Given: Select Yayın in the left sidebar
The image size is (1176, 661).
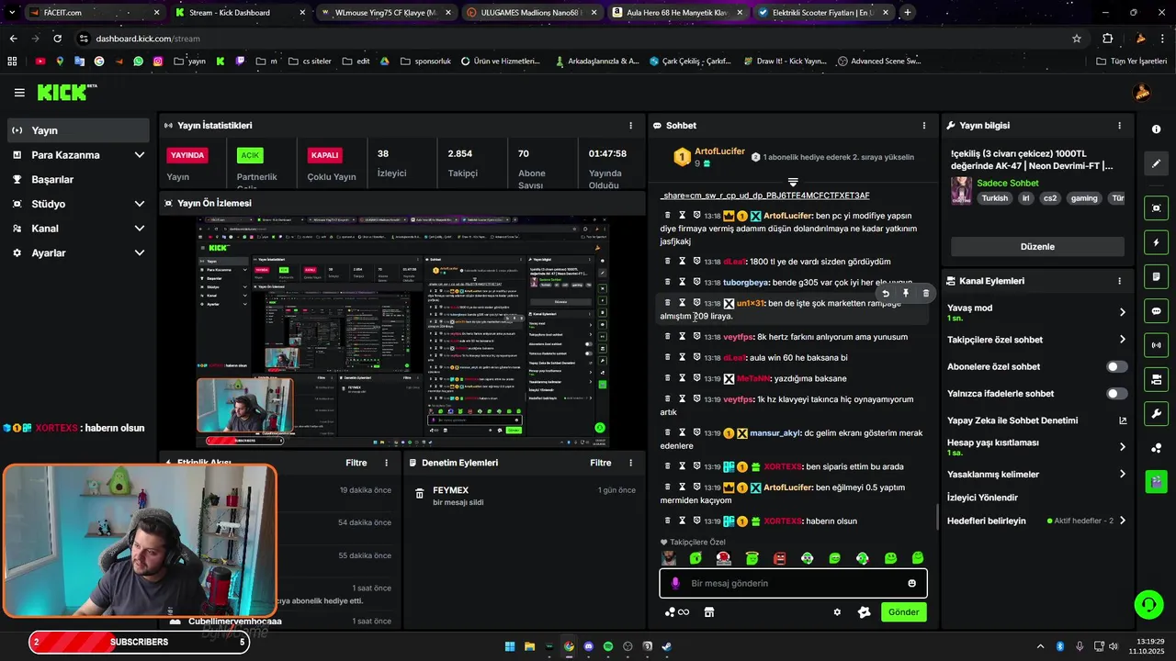Looking at the screenshot, I should [78, 130].
